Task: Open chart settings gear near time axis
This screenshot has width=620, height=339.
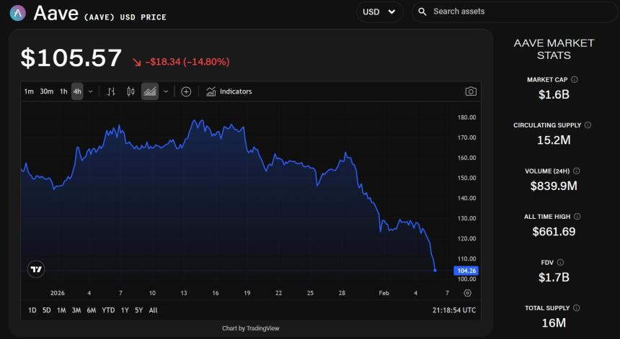Action: pos(468,293)
